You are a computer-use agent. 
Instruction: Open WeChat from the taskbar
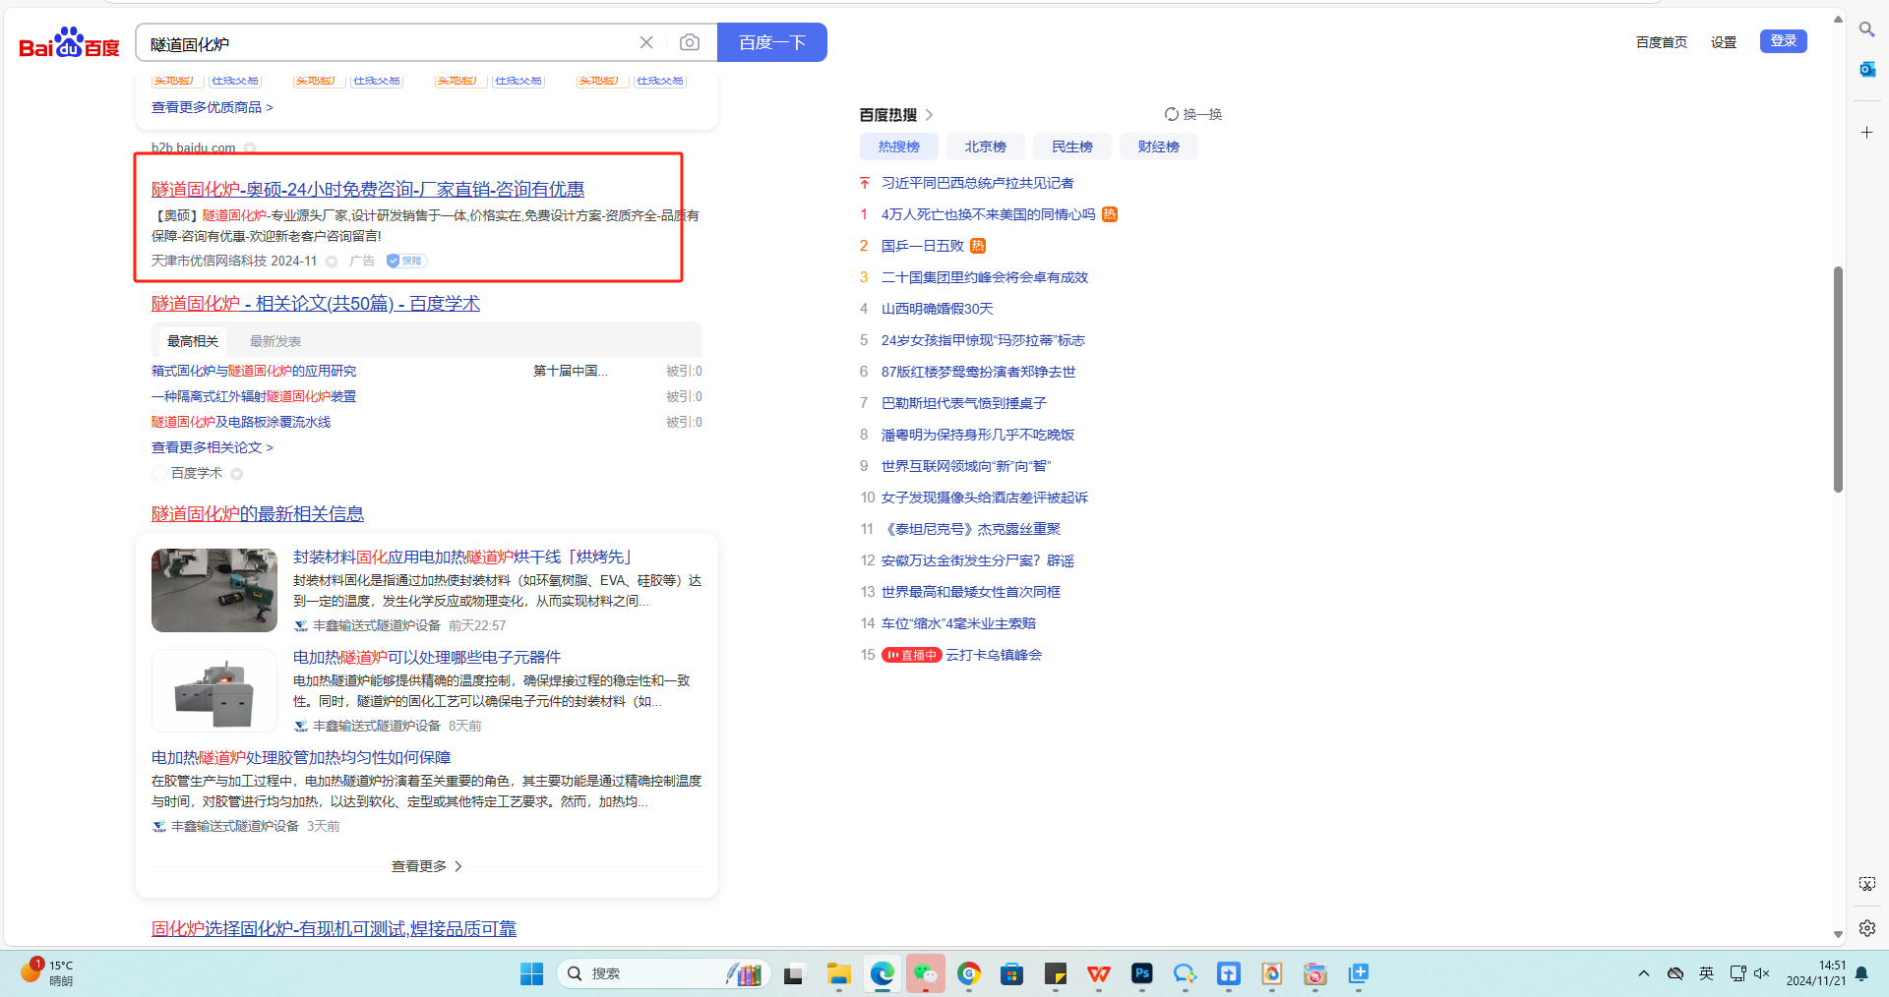pos(925,973)
